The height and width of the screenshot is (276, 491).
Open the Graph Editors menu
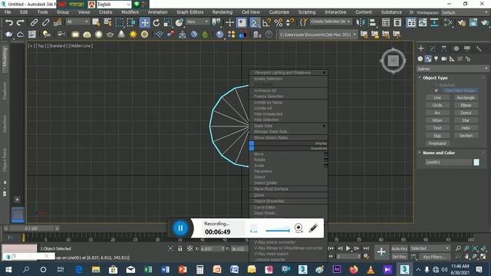pos(189,12)
